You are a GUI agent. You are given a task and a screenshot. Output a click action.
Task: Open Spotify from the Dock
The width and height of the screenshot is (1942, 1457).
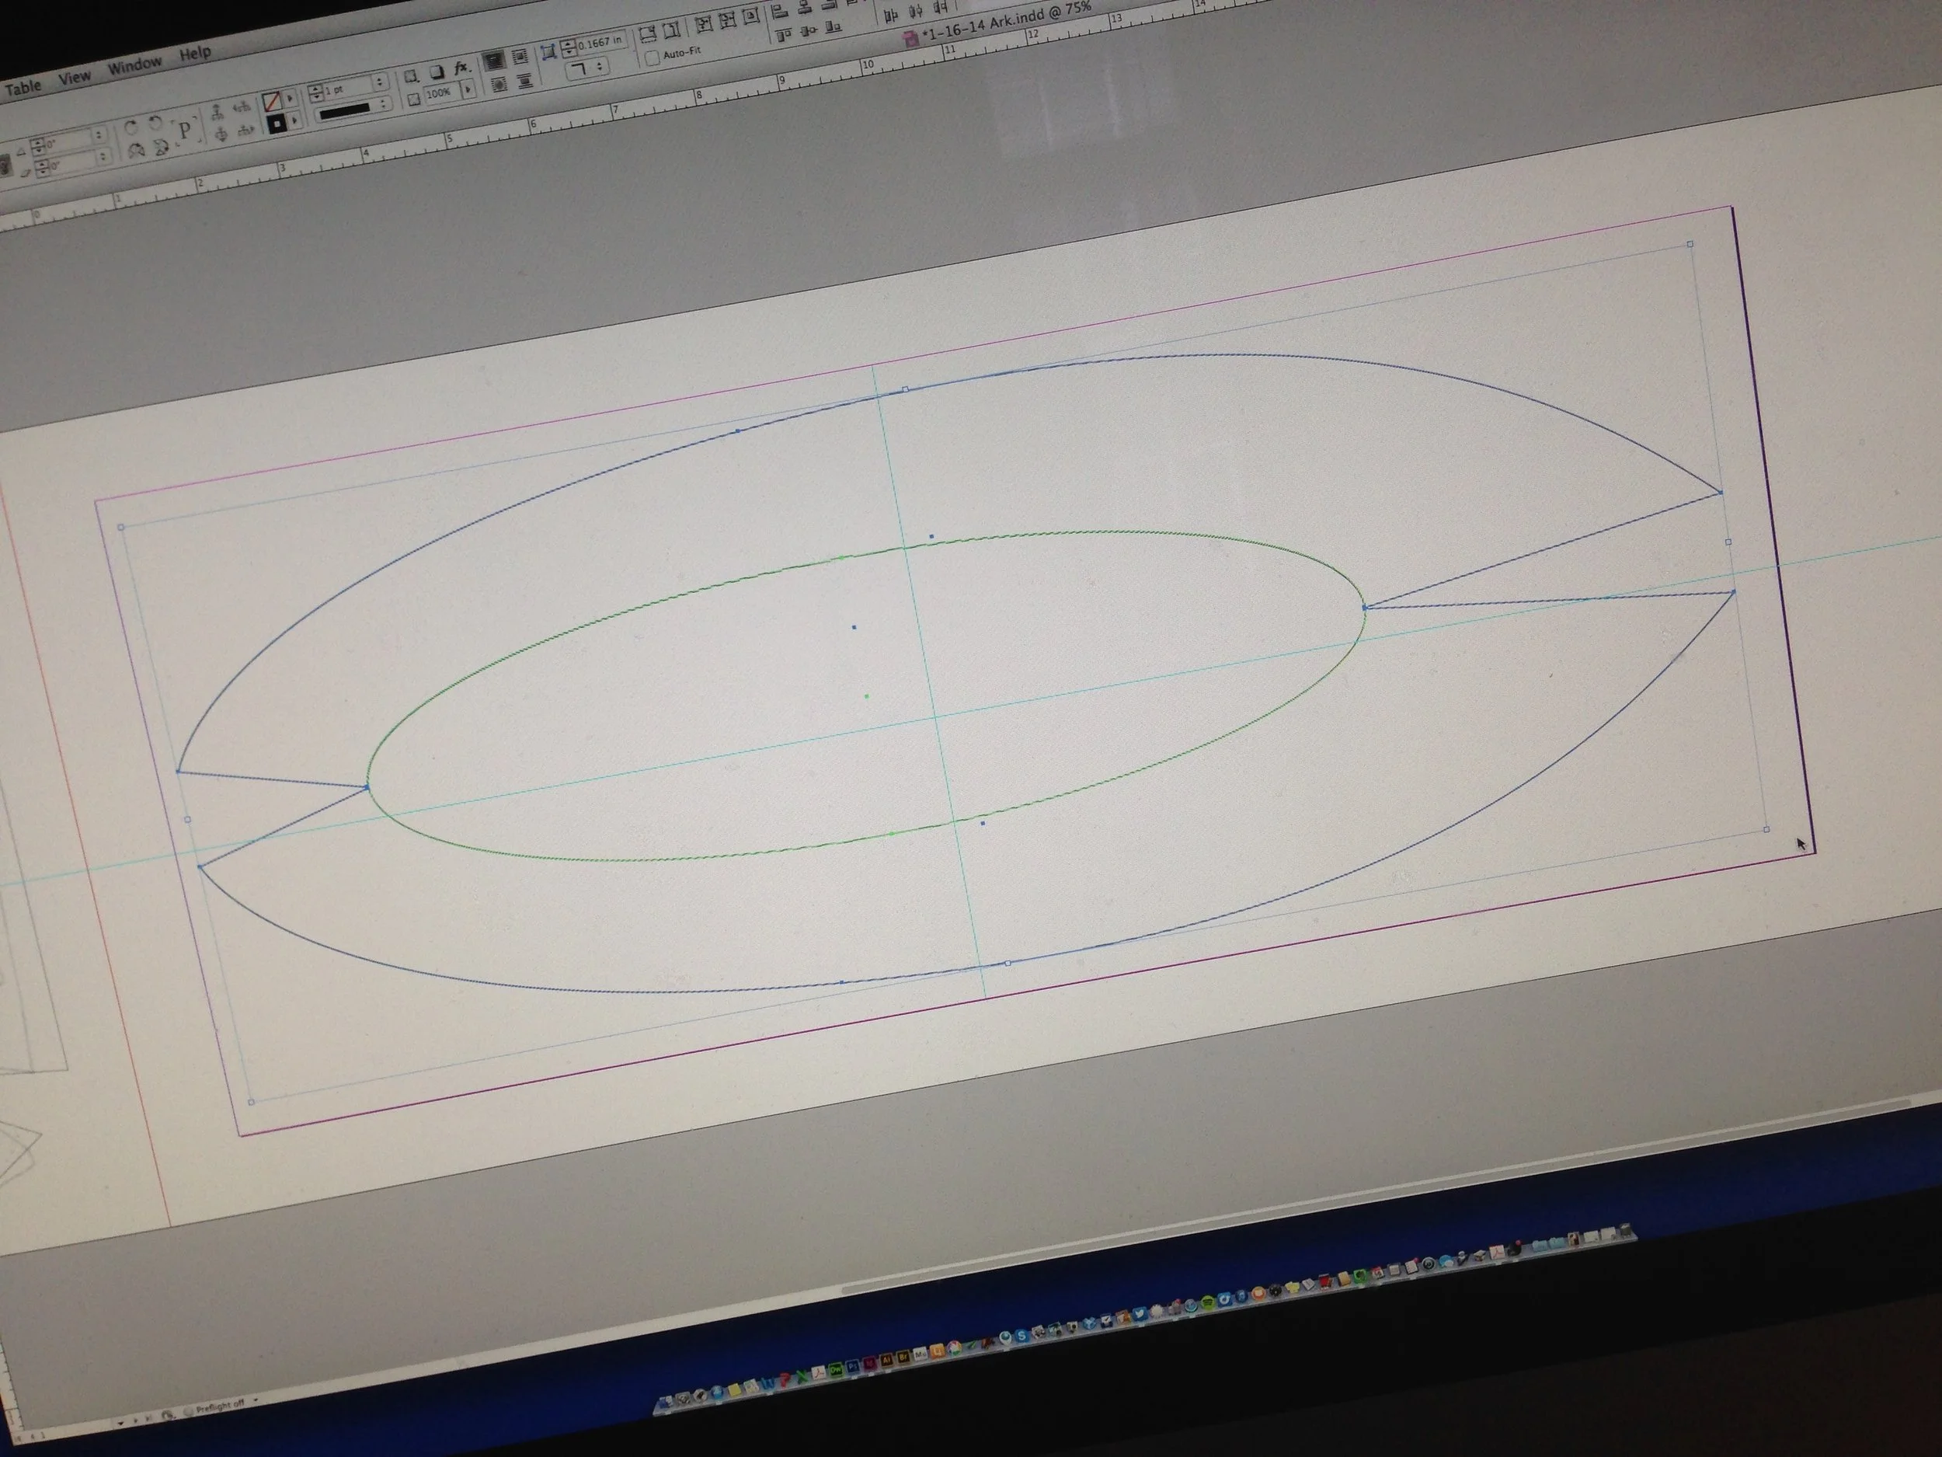point(1209,1302)
